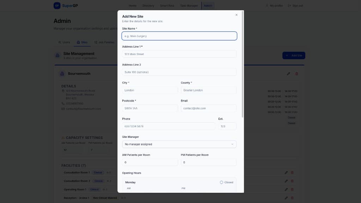This screenshot has width=361, height=203.
Task: Delete the Bournemouth site trash icon
Action: click(297, 74)
